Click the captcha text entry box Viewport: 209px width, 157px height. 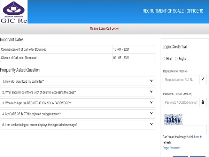[184, 130]
